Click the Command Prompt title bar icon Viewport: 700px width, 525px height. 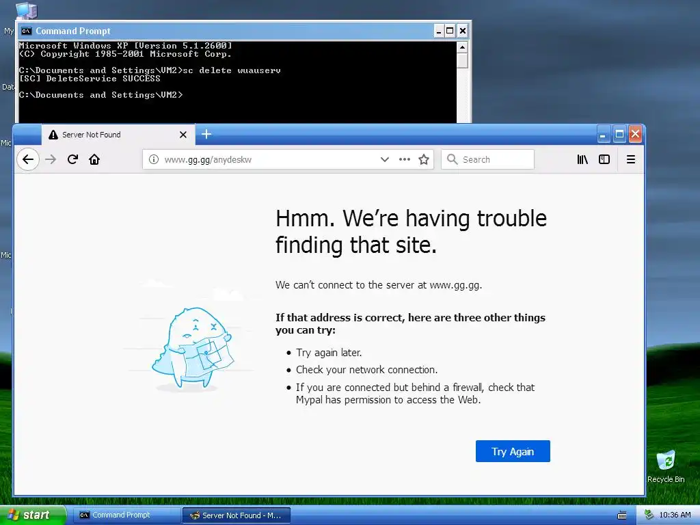(x=27, y=31)
